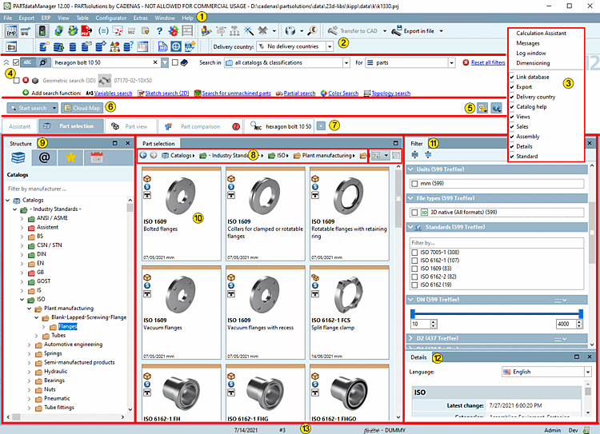Click the Cloud Map button
This screenshot has width=600, height=434.
click(x=82, y=108)
